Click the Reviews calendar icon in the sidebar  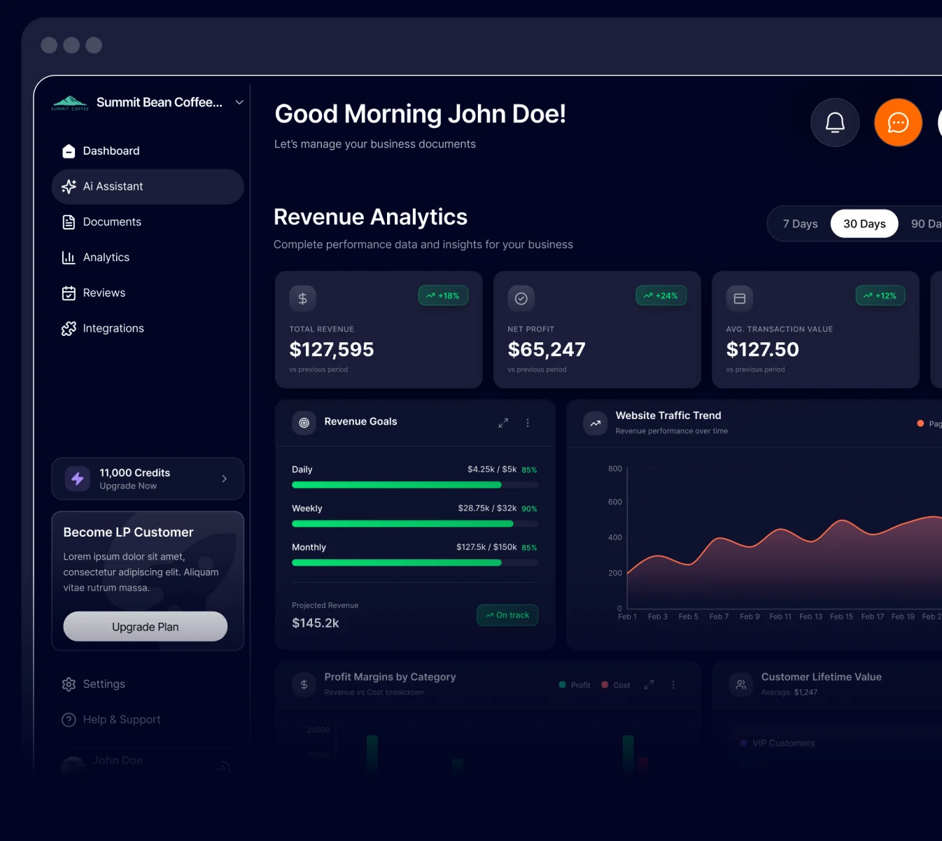[x=69, y=293]
